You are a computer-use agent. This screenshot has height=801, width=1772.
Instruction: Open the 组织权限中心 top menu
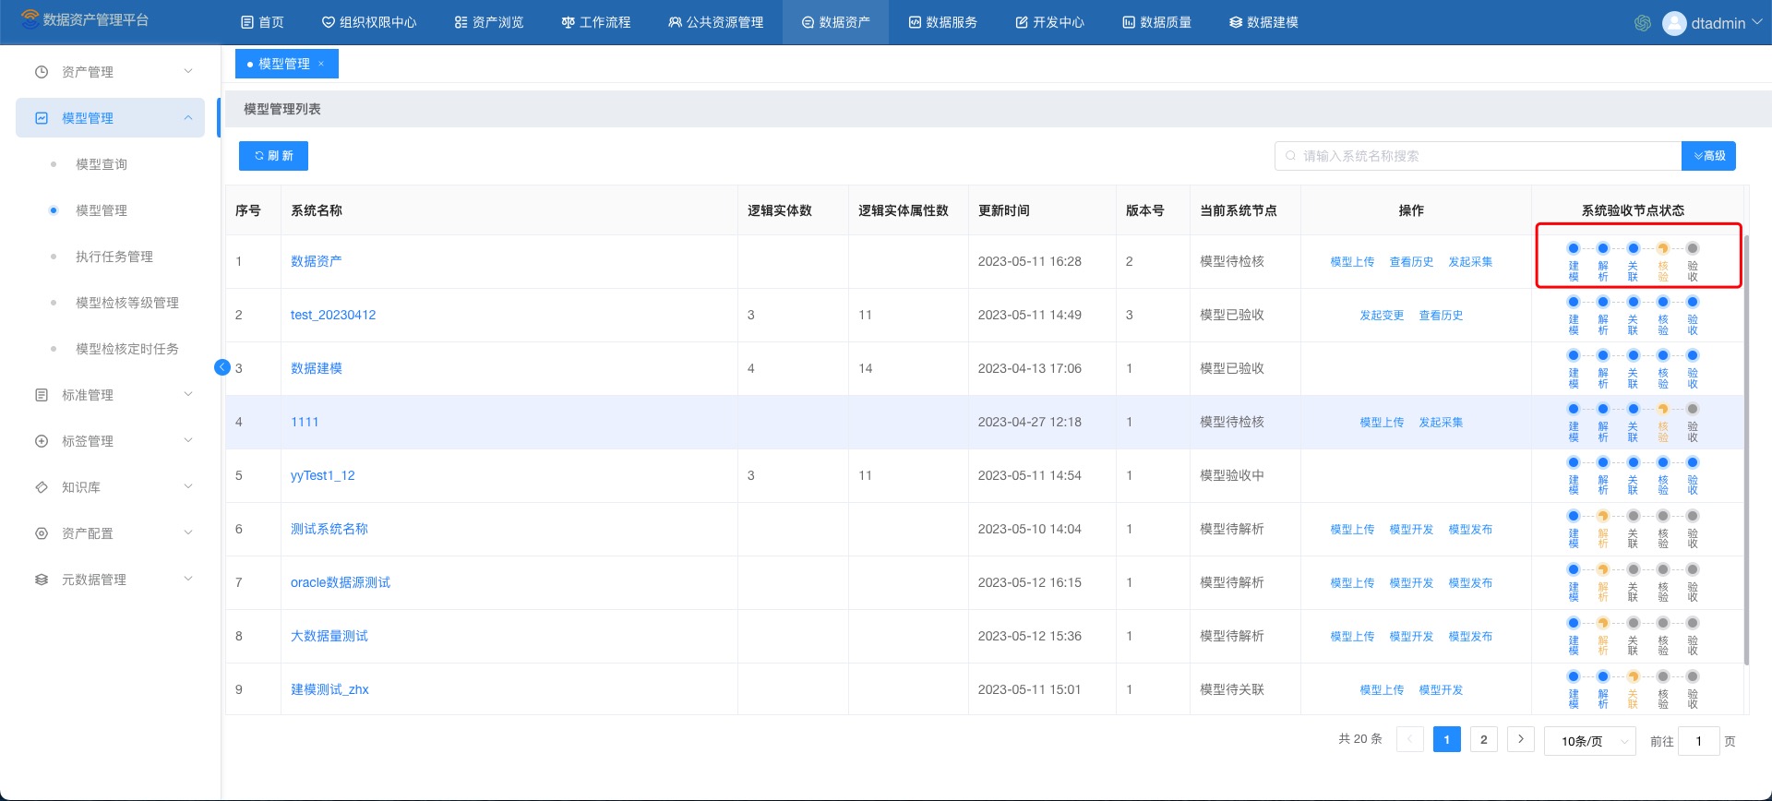click(369, 22)
